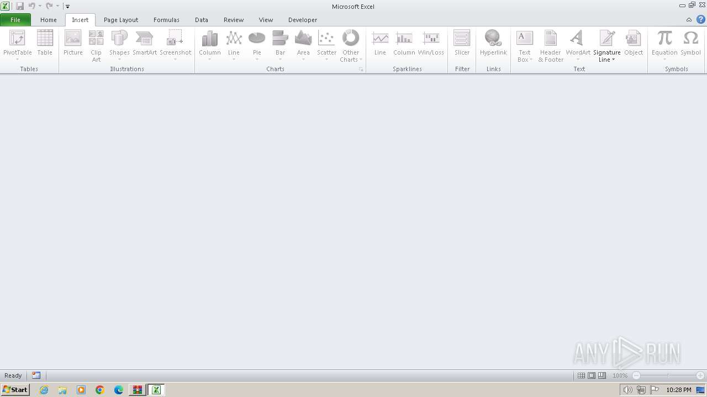Switch to Page Layout view in status bar
The height and width of the screenshot is (397, 707).
coord(592,375)
